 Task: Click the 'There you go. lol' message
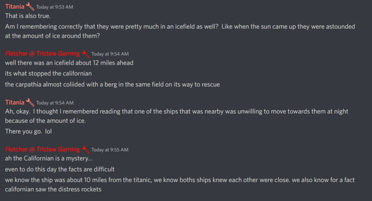pyautogui.click(x=28, y=131)
